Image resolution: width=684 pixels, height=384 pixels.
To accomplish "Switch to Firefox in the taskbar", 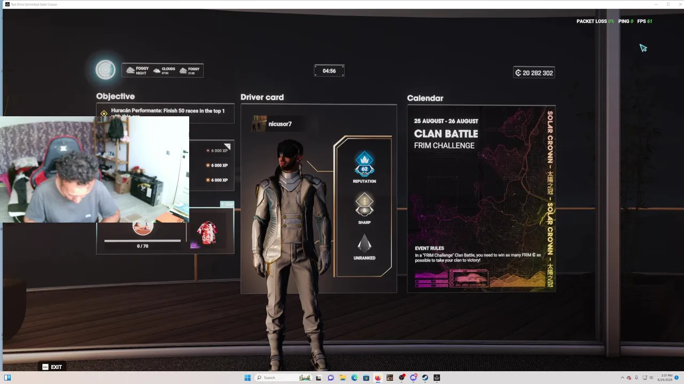I will pyautogui.click(x=378, y=378).
